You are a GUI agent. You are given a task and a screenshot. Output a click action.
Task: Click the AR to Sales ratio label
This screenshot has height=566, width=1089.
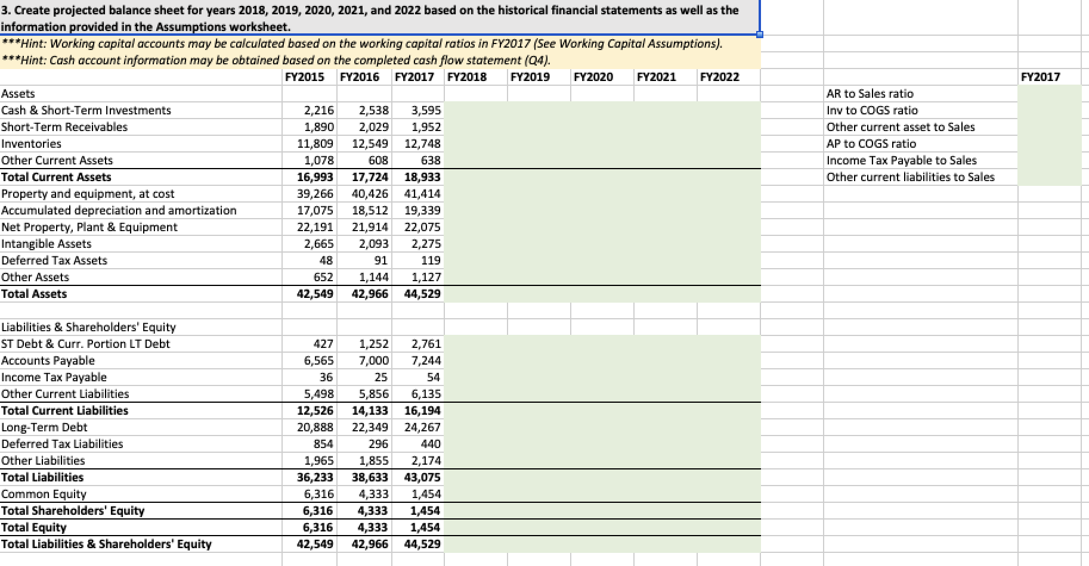tap(869, 94)
